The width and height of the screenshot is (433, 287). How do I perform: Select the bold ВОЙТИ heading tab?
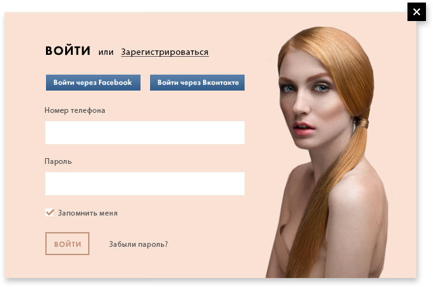tap(68, 51)
